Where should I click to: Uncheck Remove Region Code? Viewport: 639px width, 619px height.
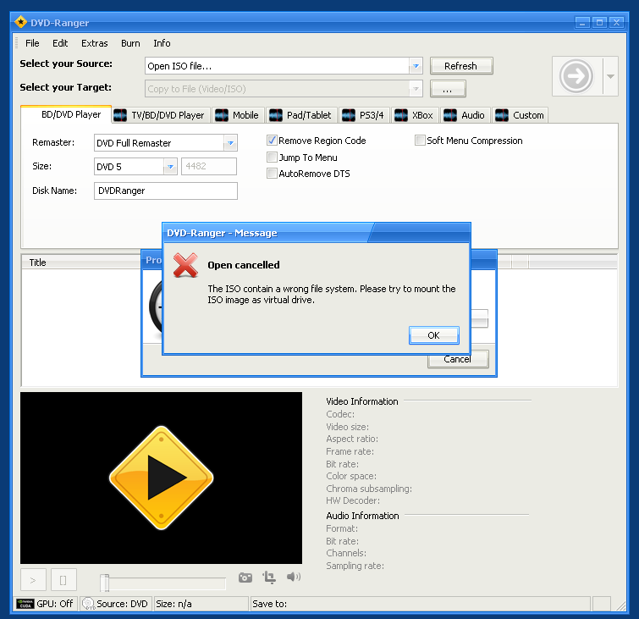(272, 141)
